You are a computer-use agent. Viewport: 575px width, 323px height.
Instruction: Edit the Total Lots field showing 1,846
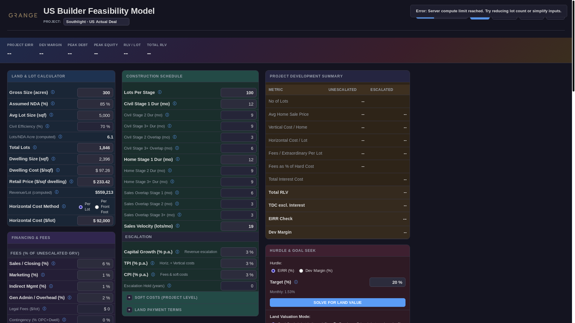(95, 148)
